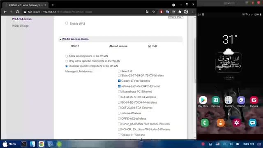Open WLAN Access in sidebar
This screenshot has width=263, height=148.
pyautogui.click(x=22, y=19)
